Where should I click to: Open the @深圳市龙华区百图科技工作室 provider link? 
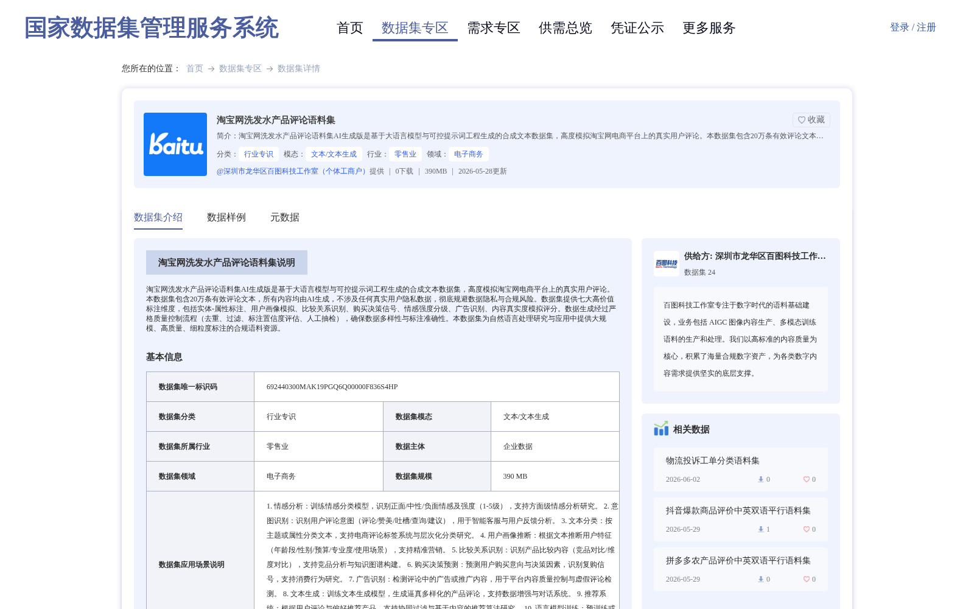tap(293, 171)
